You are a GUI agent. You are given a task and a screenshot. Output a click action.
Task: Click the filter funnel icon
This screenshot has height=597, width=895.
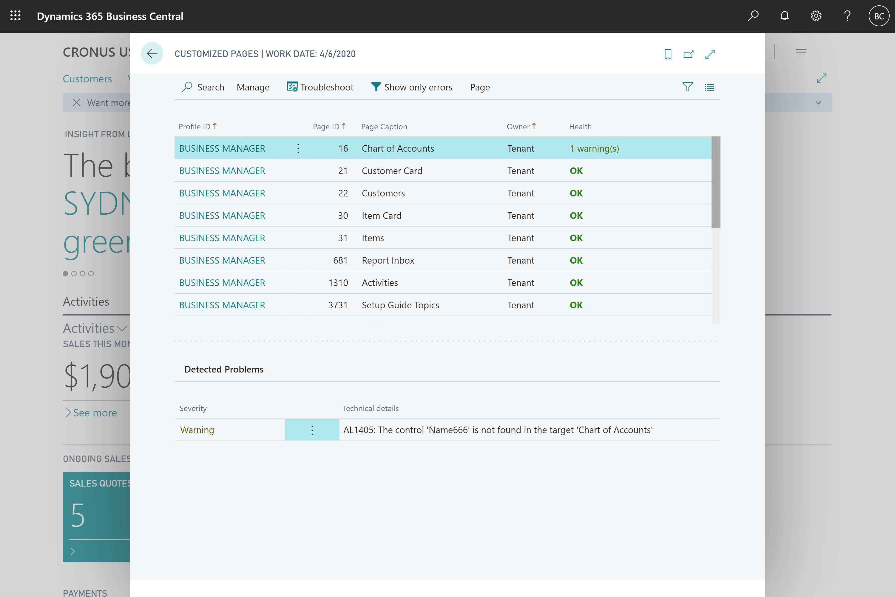(687, 87)
